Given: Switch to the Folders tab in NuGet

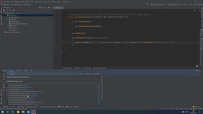Looking at the screenshot, I should point(25,71).
